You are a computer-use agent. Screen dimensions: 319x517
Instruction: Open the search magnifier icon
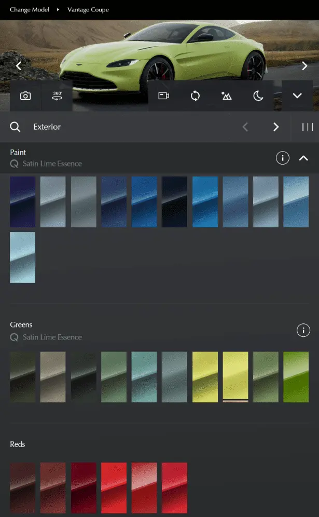click(16, 127)
